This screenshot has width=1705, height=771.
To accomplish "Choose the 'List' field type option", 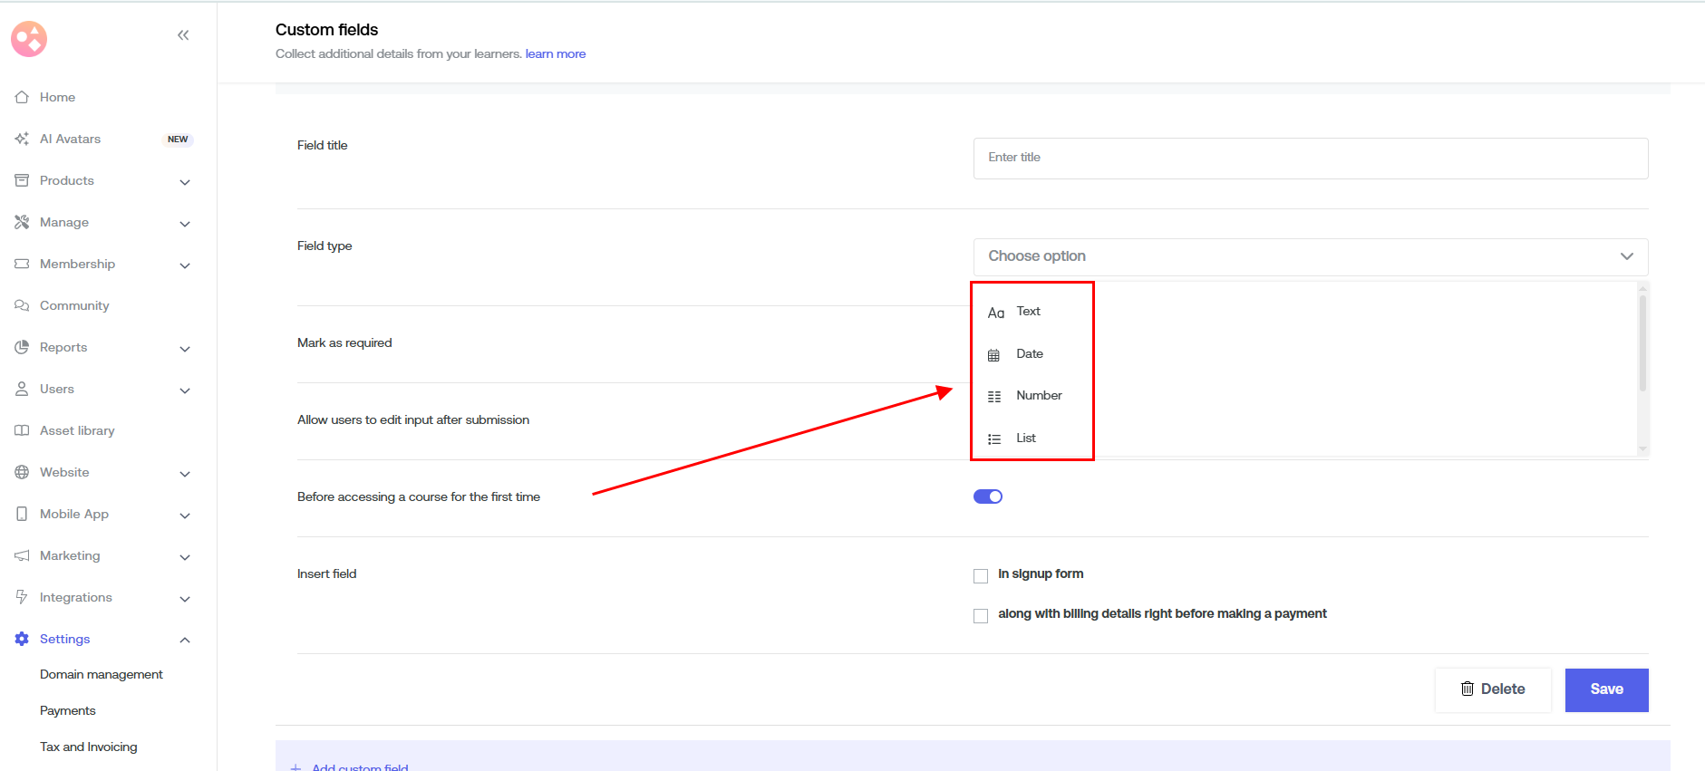I will (1025, 439).
